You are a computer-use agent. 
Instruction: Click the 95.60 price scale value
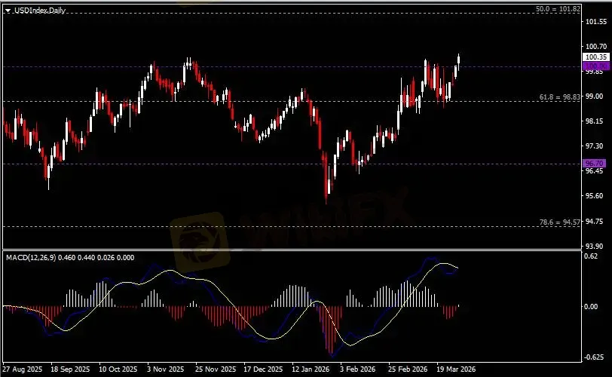point(595,196)
